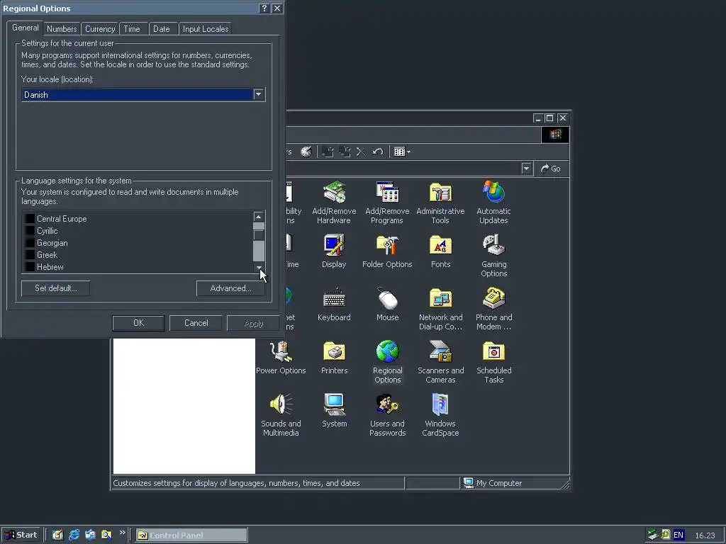The width and height of the screenshot is (726, 544).
Task: Open the Danish locale dropdown
Action: [x=258, y=94]
